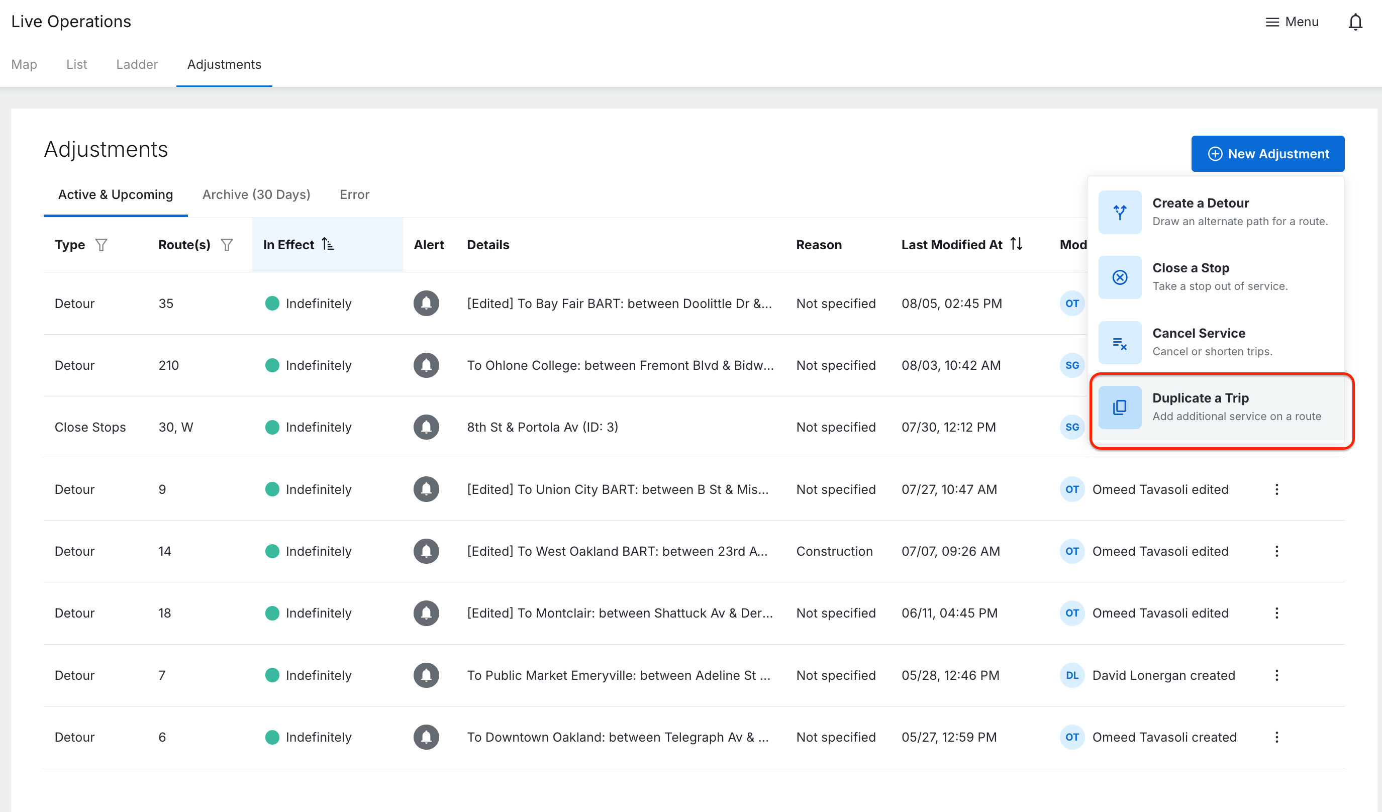Viewport: 1382px width, 812px height.
Task: Sort by Last Modified At column
Action: click(x=1017, y=244)
